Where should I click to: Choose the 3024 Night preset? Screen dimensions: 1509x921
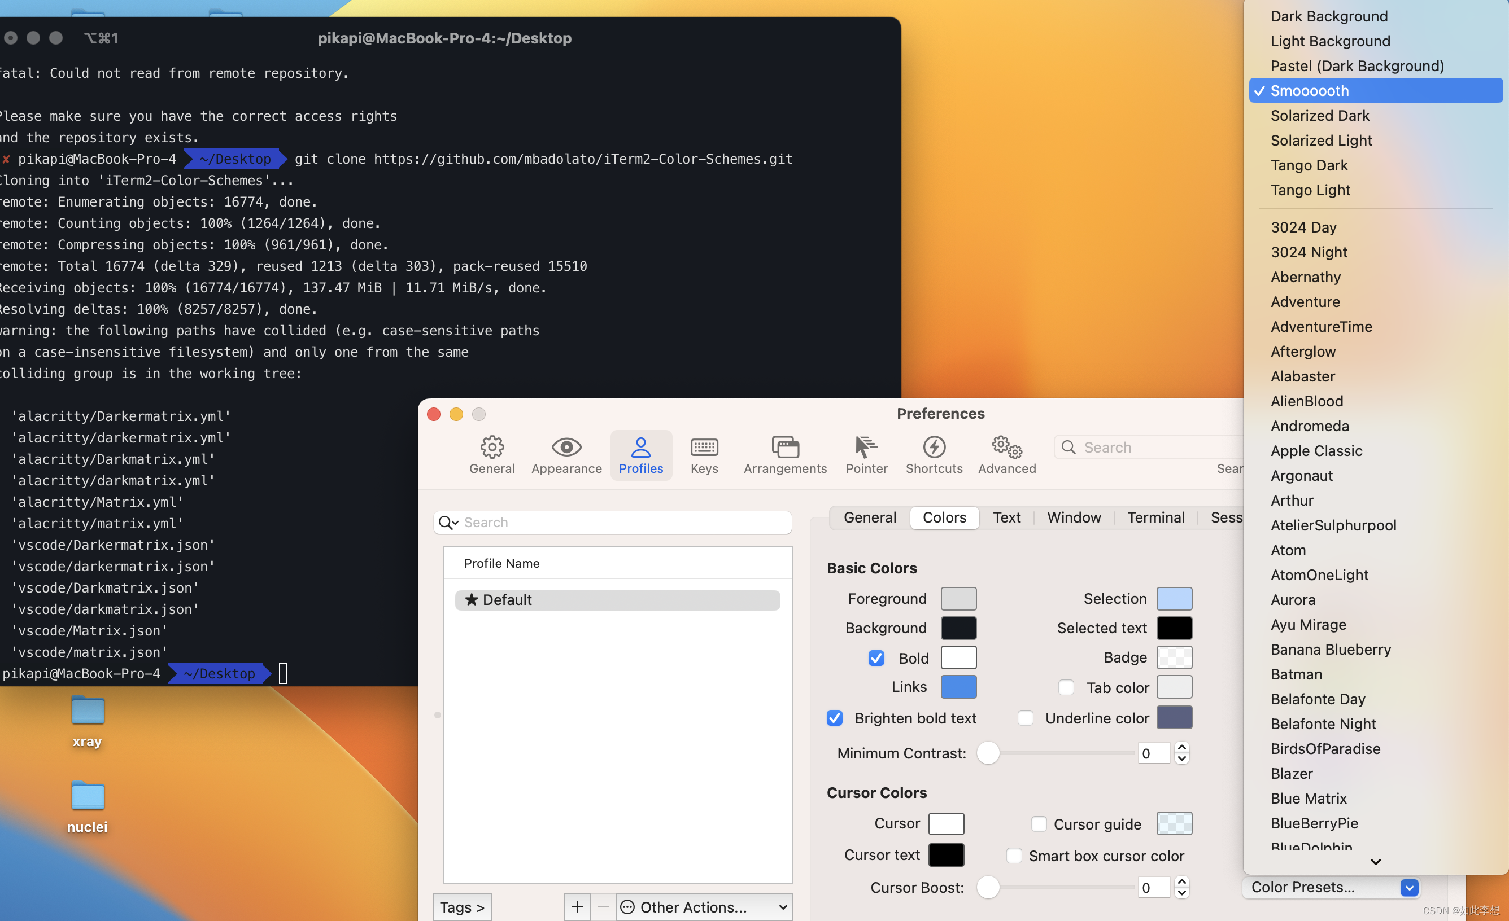(1375, 252)
